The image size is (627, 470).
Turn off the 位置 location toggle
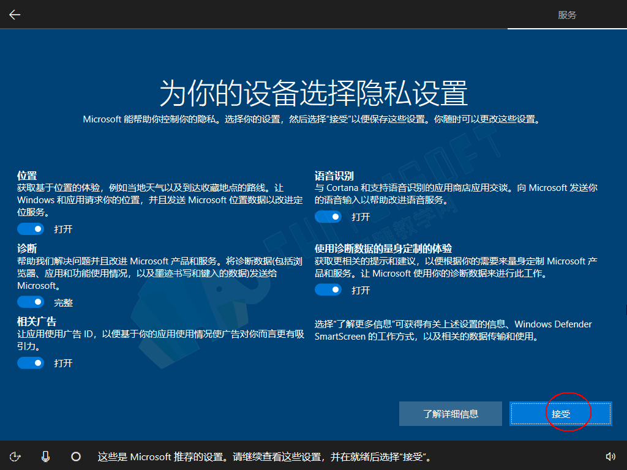coord(31,229)
